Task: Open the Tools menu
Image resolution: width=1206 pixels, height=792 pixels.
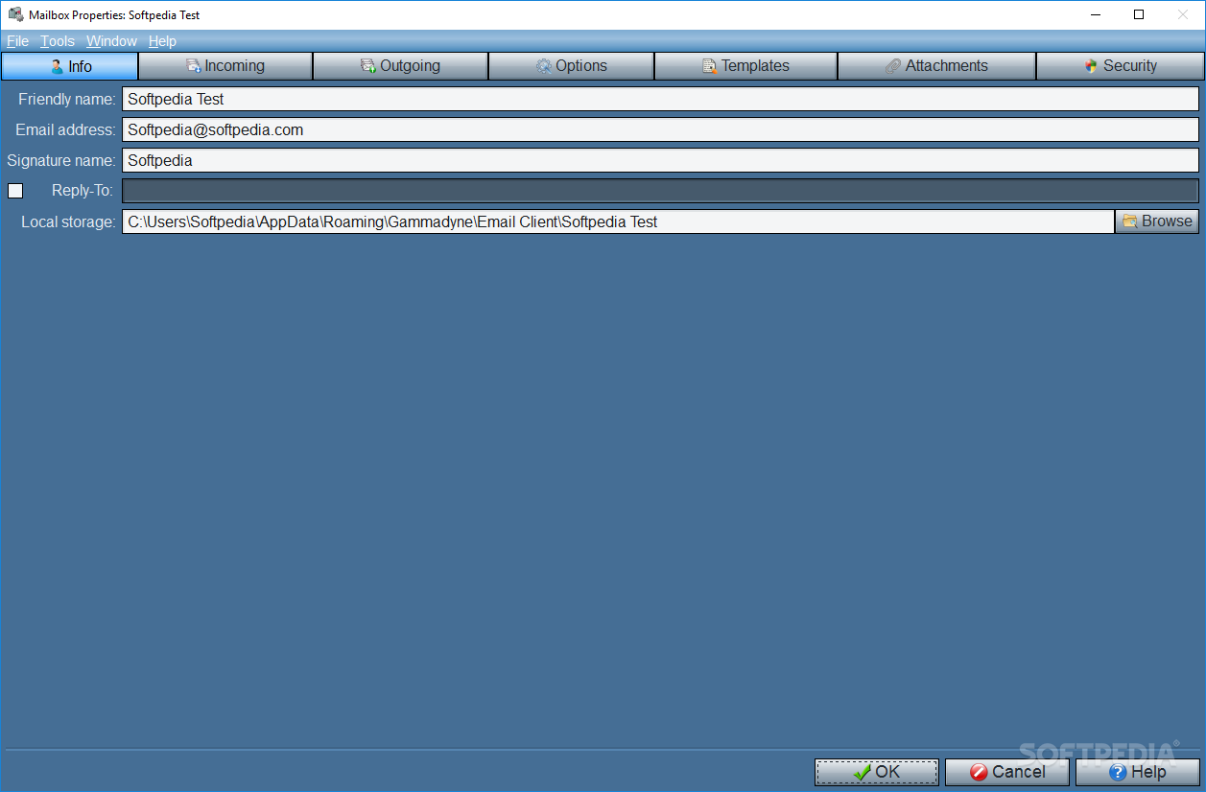Action: [58, 41]
